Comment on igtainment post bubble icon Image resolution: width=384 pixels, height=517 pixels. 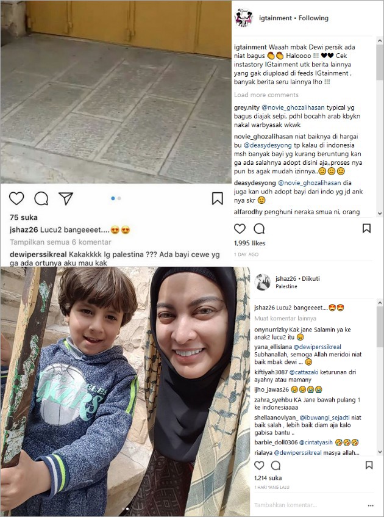[259, 228]
